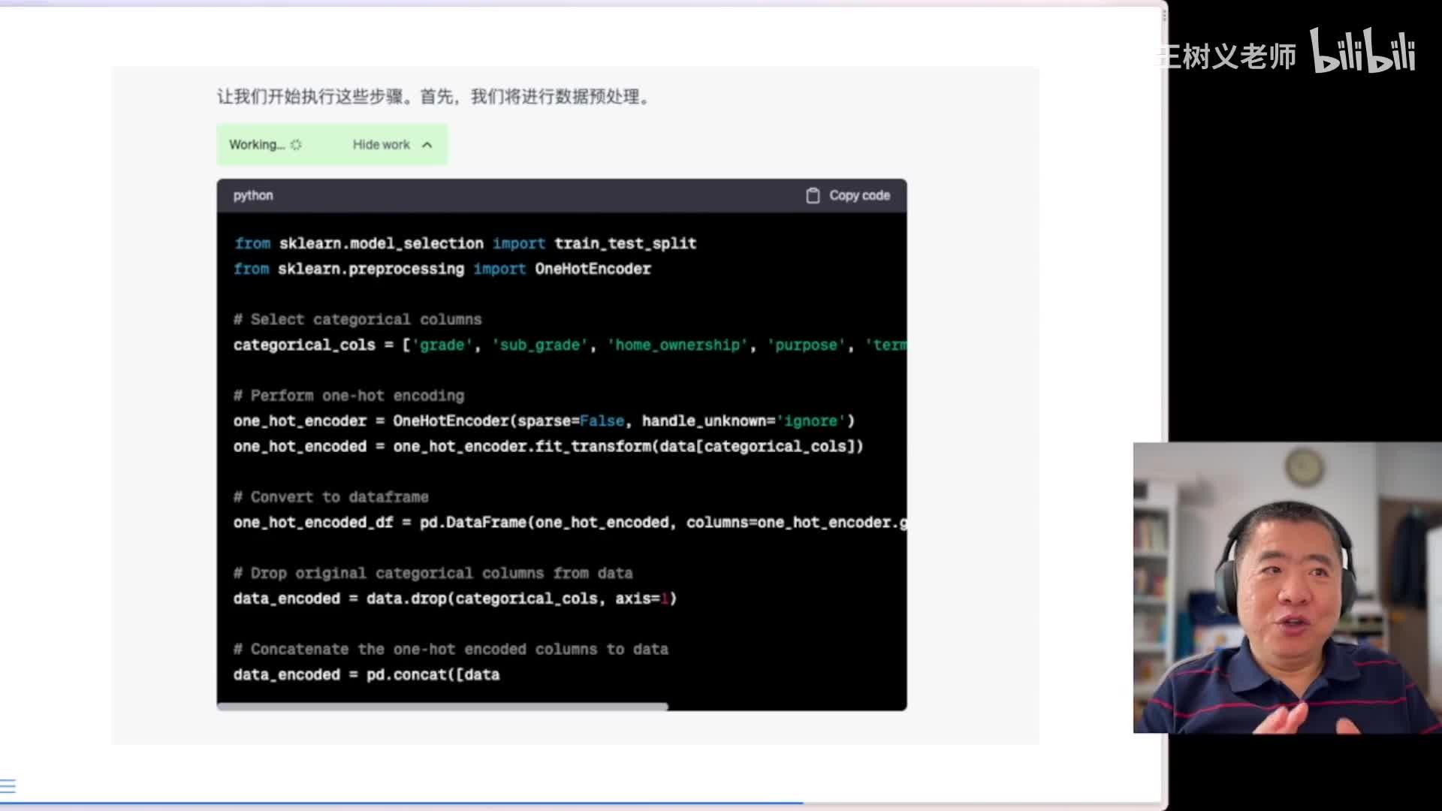Click the OneHotEncoder(sparse=False line

point(544,421)
